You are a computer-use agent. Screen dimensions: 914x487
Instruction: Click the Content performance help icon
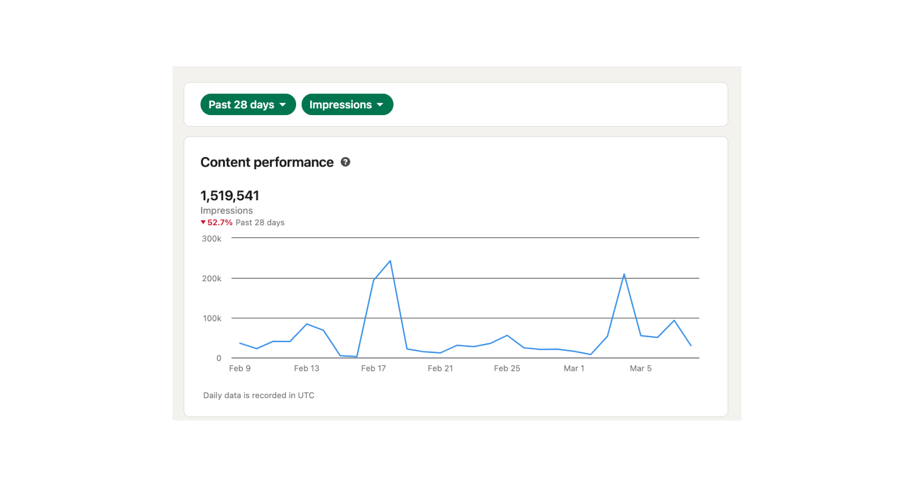[345, 162]
